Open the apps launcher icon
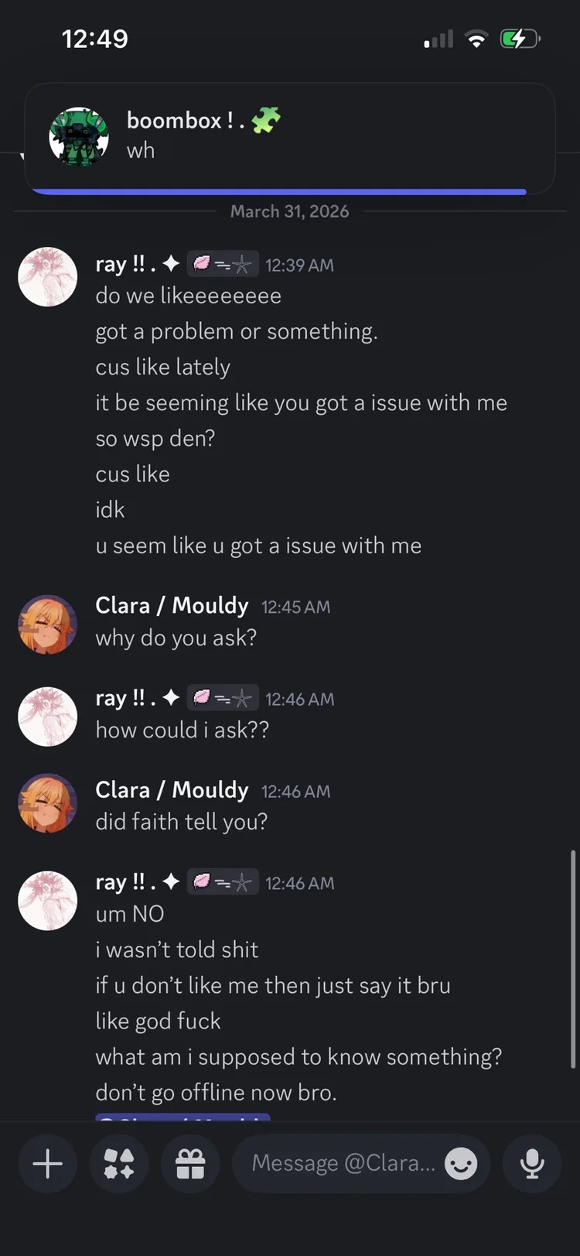This screenshot has width=580, height=1256. click(x=119, y=1163)
